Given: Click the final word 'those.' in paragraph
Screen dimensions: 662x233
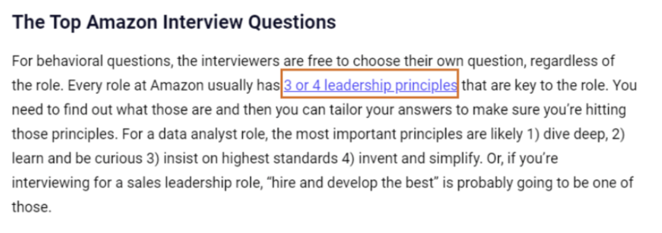Looking at the screenshot, I should tap(31, 207).
